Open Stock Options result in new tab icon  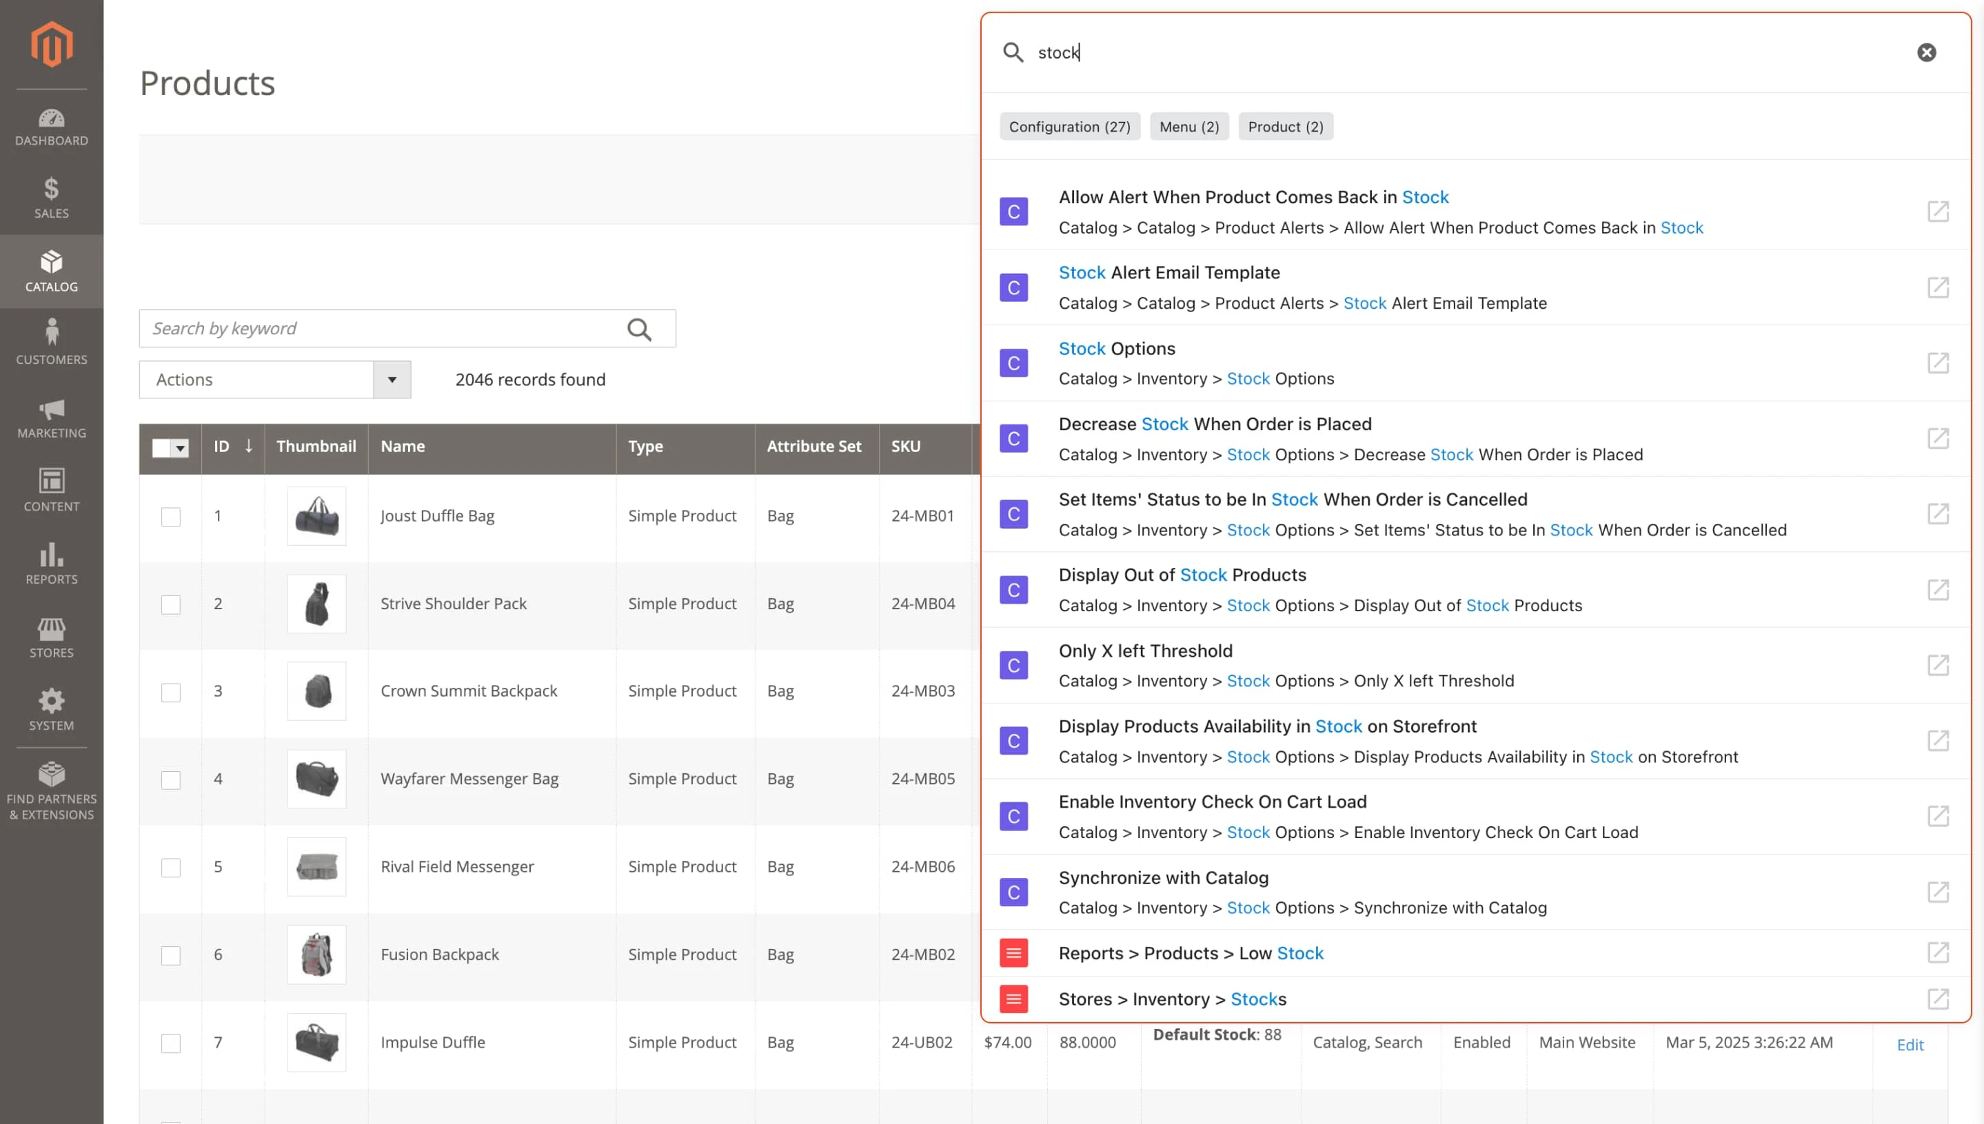pos(1940,362)
